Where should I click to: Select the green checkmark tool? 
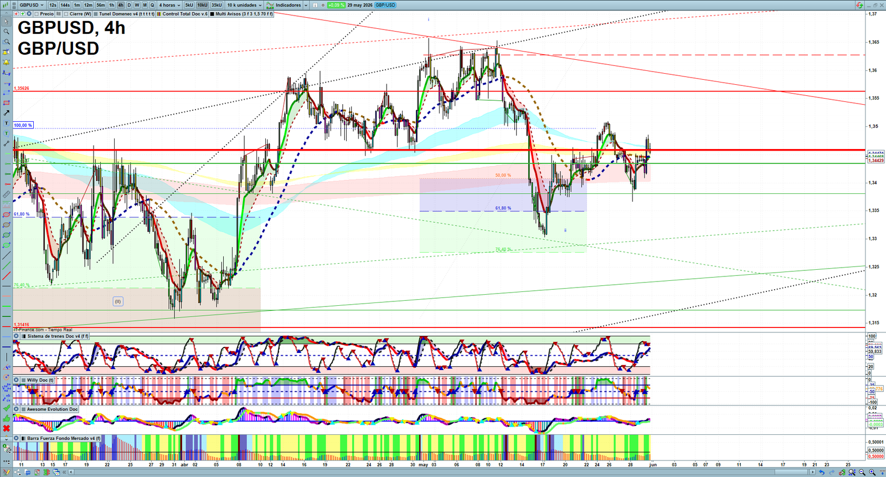point(6,408)
